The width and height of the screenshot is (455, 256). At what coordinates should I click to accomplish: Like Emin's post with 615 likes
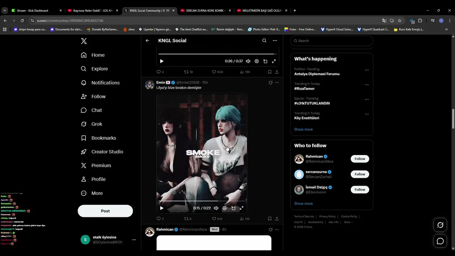tap(217, 219)
